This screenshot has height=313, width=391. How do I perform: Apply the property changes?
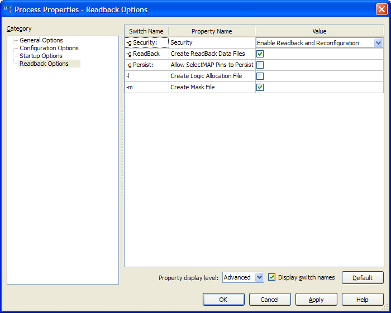coord(316,299)
